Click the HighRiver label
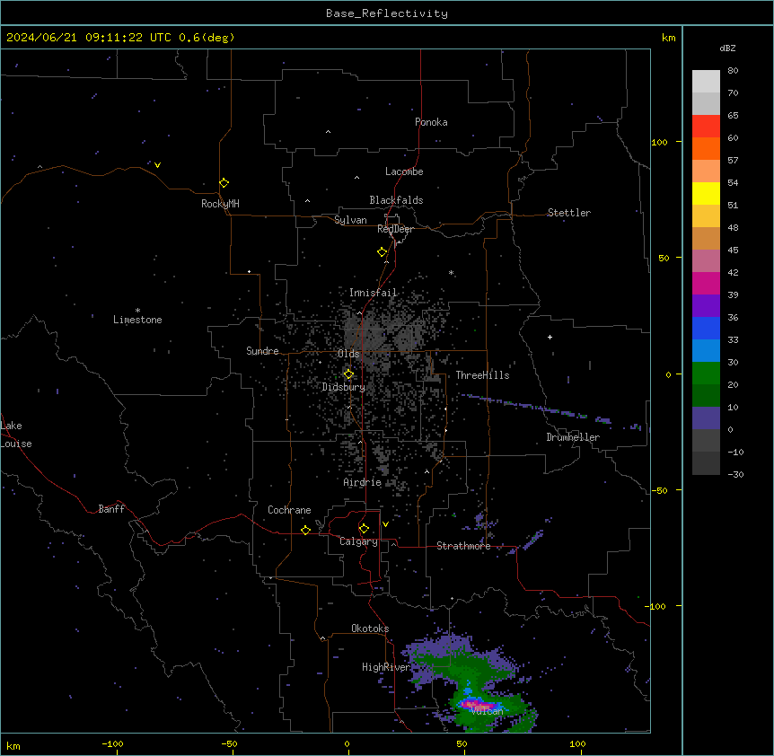Viewport: 774px width, 756px height. pos(386,667)
